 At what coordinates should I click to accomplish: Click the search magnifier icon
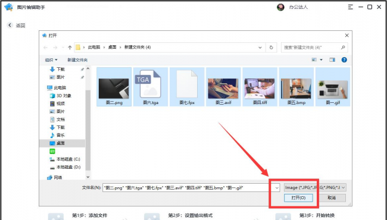pos(343,48)
